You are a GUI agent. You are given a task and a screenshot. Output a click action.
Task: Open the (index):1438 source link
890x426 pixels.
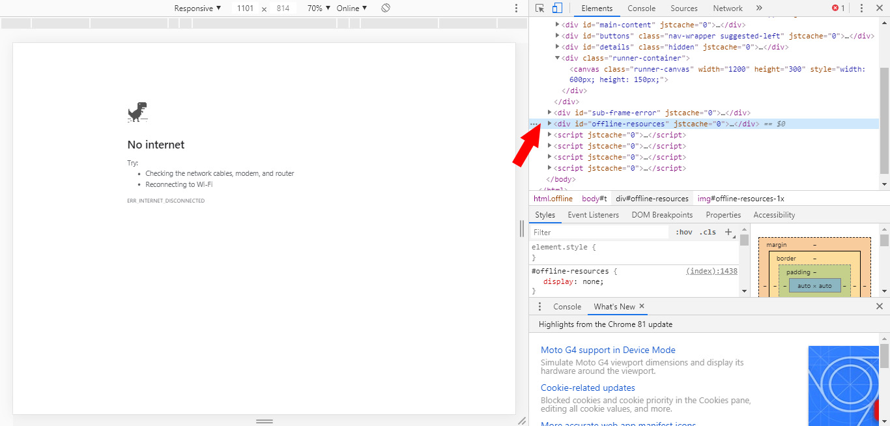click(x=711, y=271)
